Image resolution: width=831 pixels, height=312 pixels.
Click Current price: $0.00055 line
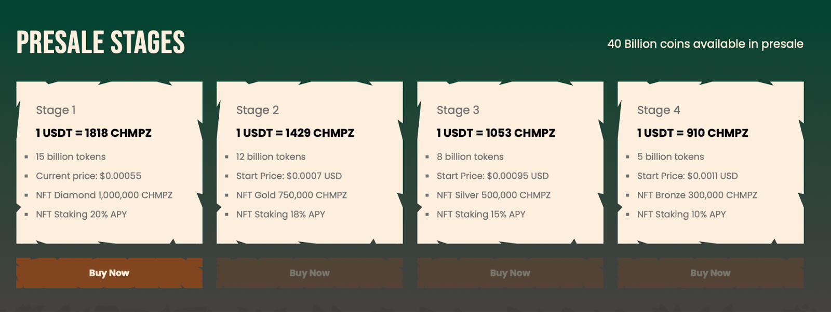click(x=88, y=176)
